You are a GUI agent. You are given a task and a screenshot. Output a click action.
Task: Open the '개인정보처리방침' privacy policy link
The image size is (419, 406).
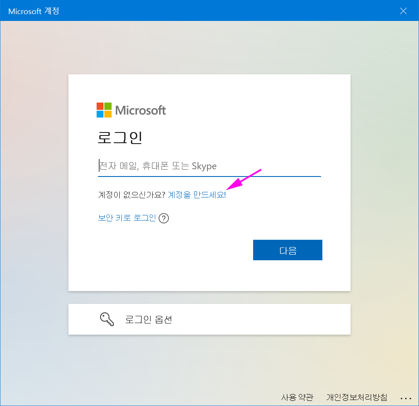357,397
